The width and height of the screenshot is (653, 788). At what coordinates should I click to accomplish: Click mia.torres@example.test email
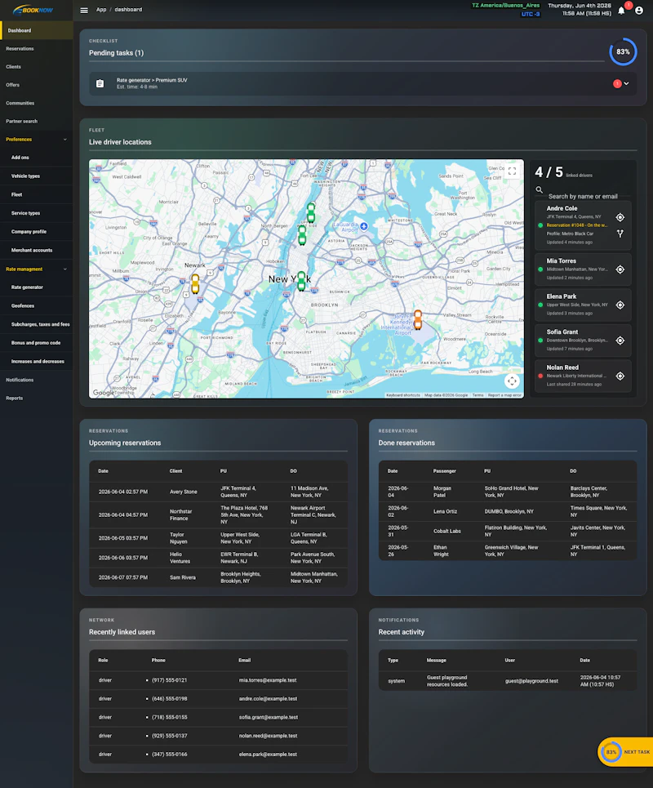[x=267, y=680]
